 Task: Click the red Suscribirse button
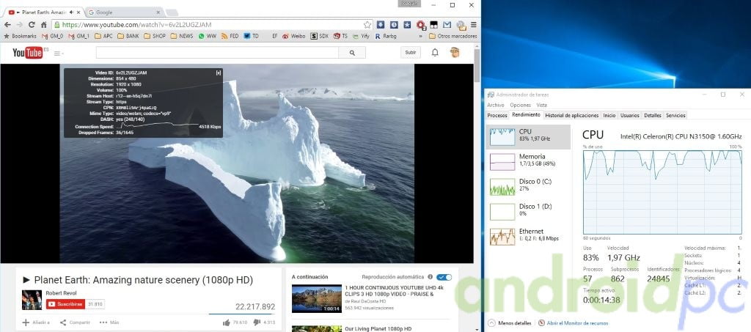[65, 304]
